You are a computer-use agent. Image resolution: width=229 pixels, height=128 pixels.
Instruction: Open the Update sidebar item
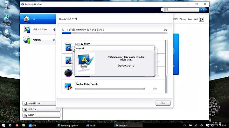point(38,40)
